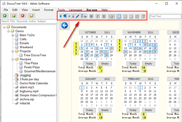Click Empty under November 2011
This screenshot has height=122, width=182.
point(148,64)
